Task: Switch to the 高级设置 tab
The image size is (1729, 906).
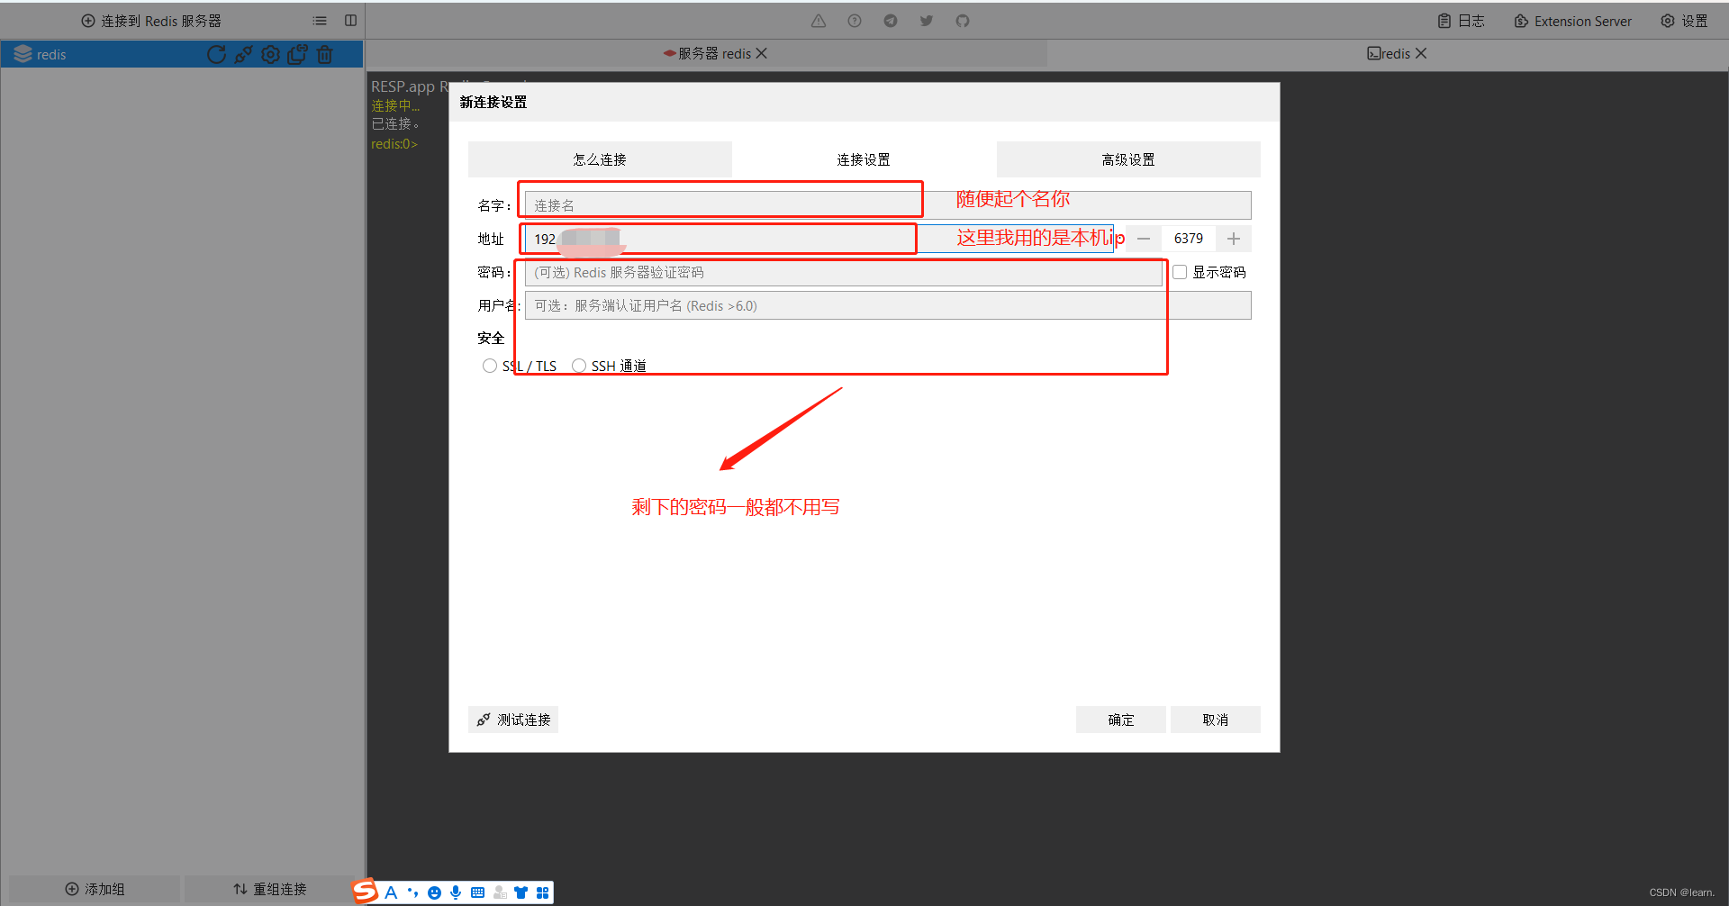Action: (1127, 159)
